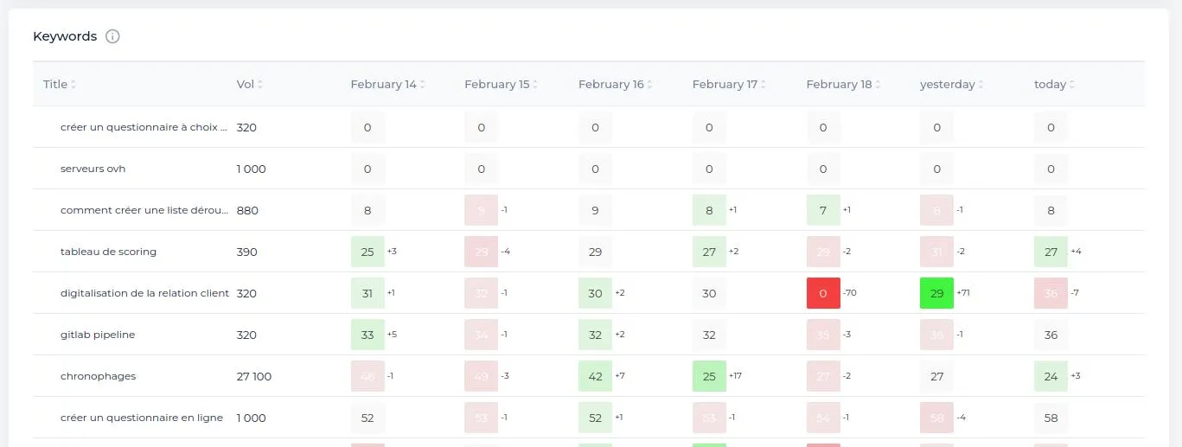
Task: Click créer un questionnaire en ligne keyword
Action: (x=141, y=418)
